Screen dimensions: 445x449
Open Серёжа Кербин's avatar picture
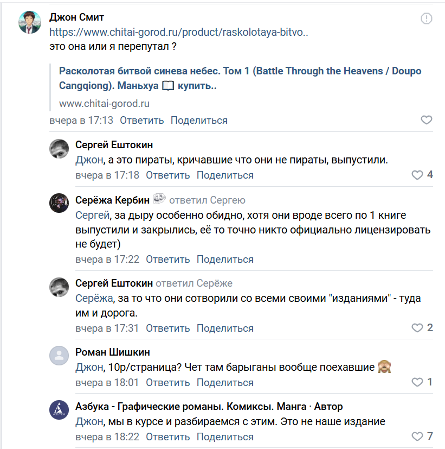click(59, 203)
